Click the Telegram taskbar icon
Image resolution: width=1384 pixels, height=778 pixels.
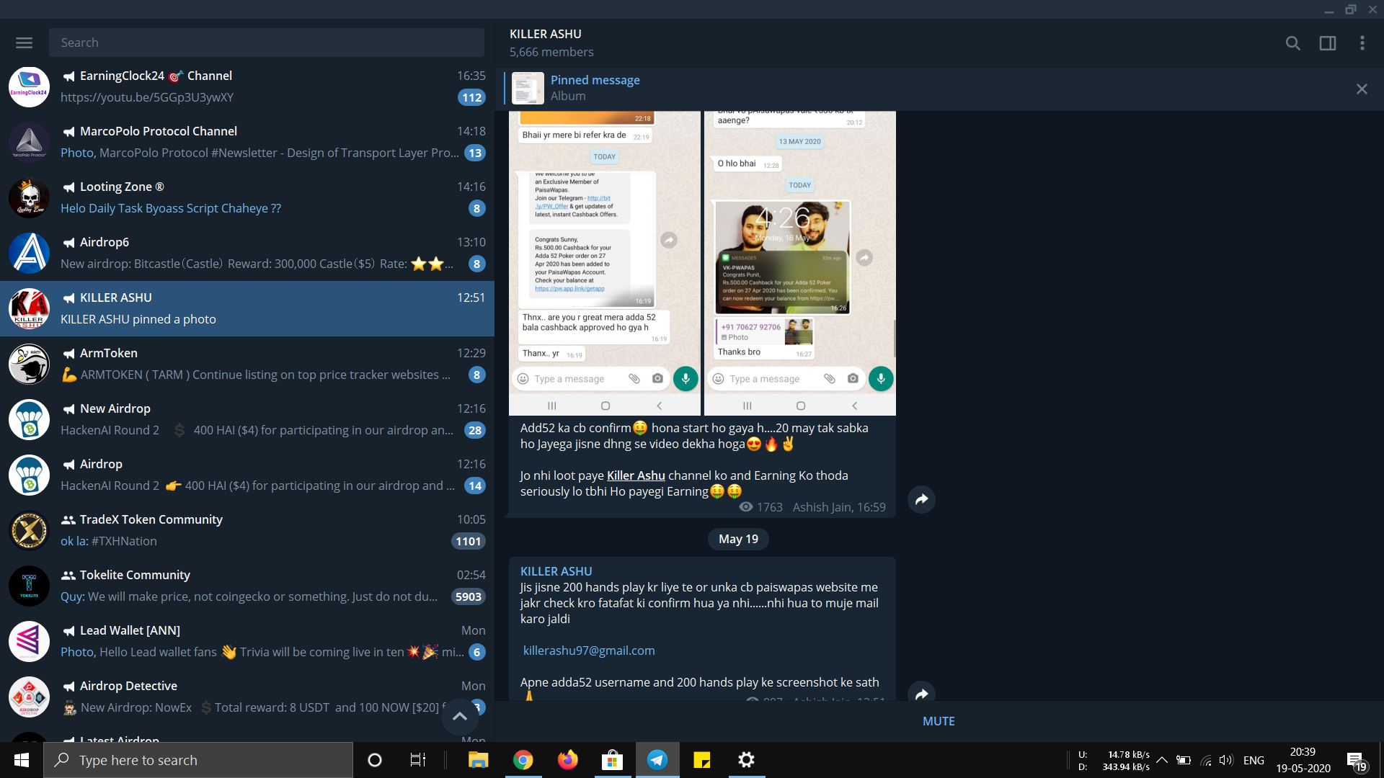pyautogui.click(x=657, y=760)
